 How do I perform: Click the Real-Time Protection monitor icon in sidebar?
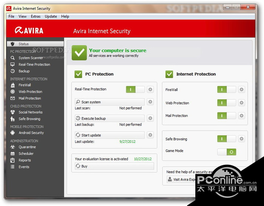pyautogui.click(x=12, y=65)
